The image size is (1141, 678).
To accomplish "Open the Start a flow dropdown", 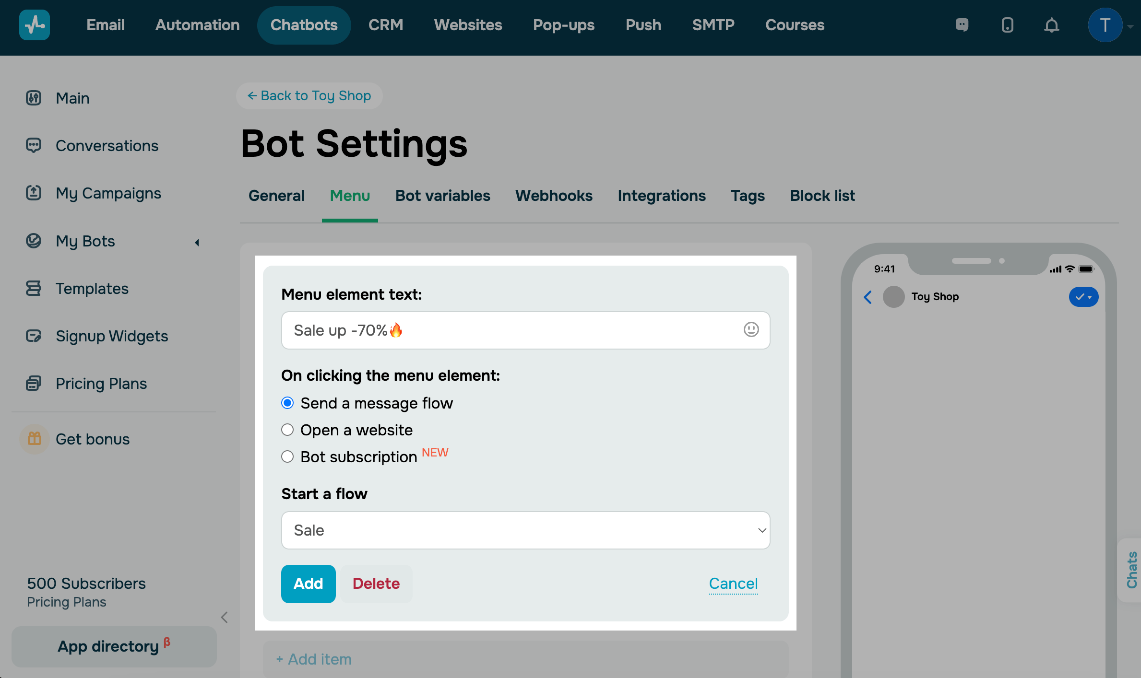I will click(525, 530).
